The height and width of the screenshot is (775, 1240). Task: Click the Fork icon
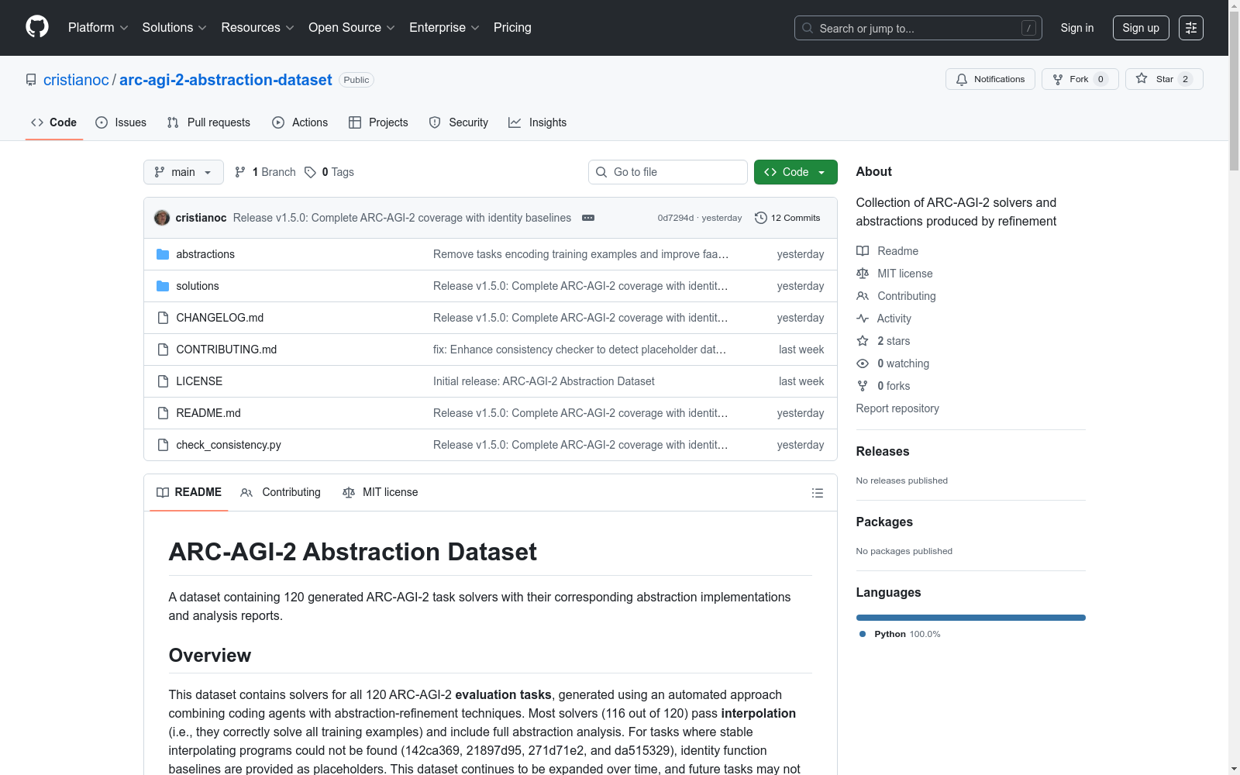(x=1058, y=79)
